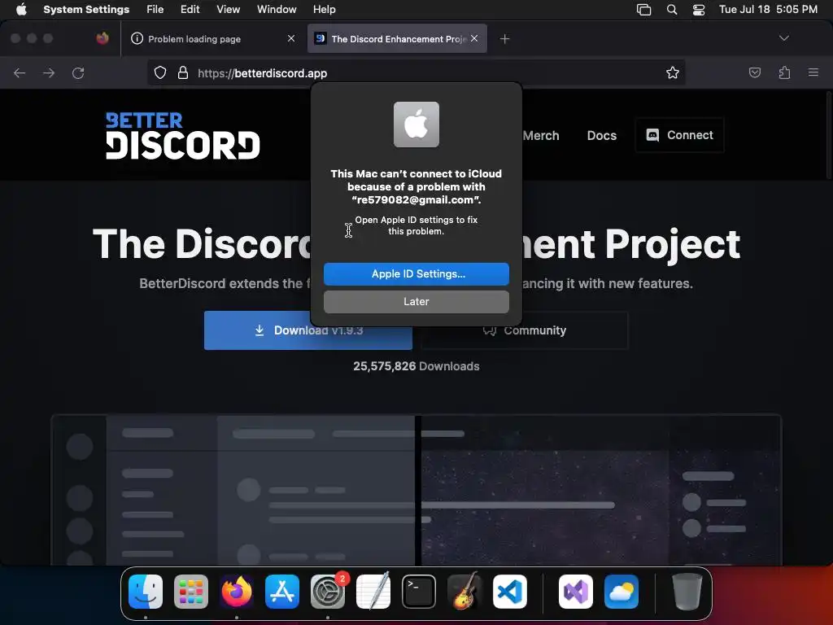Open TextEdit from the Dock
Viewport: 833px width, 625px height.
point(373,591)
